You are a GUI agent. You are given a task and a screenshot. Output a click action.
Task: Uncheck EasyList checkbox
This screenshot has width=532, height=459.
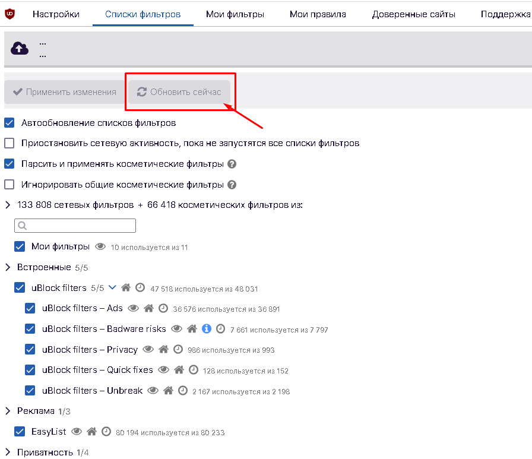tap(20, 431)
